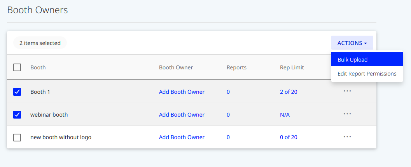Click Add Booth Owner for Booth 1

(x=182, y=92)
